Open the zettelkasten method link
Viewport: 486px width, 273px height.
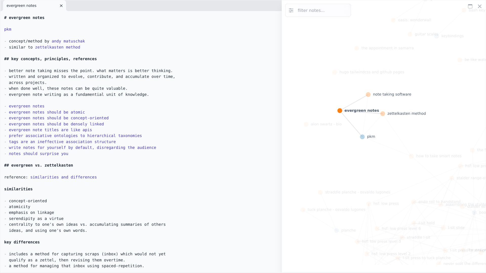tap(58, 47)
